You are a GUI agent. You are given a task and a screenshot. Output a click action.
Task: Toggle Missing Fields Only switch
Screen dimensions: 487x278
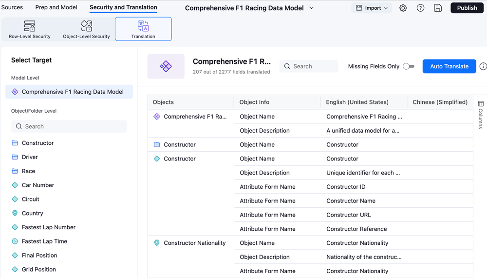[x=409, y=66]
